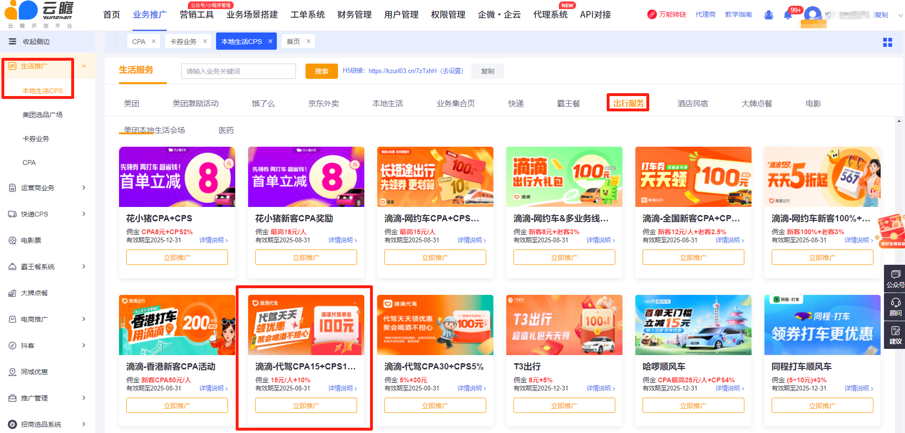Image resolution: width=905 pixels, height=433 pixels.
Task: Select 本地生活CPS in sidebar
Action: 43,91
